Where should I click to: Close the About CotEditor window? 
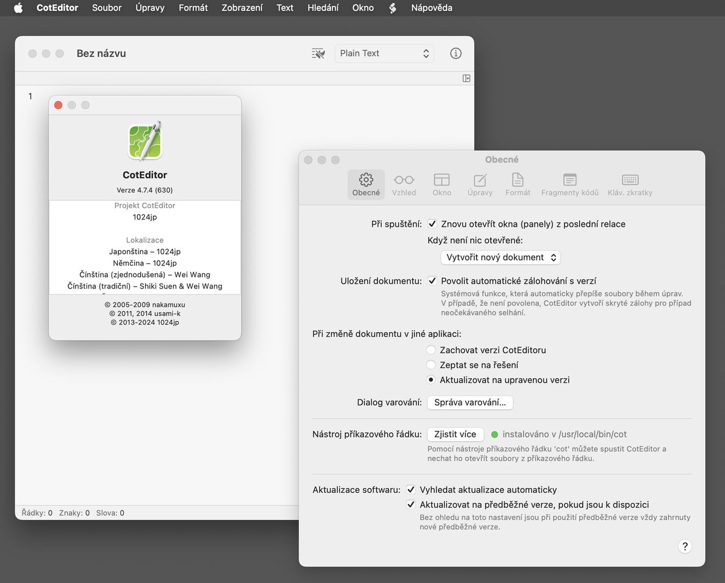click(59, 105)
